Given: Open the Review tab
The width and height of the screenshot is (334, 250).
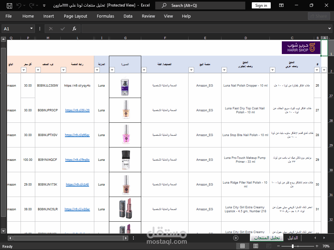Looking at the screenshot, I should [x=148, y=16].
